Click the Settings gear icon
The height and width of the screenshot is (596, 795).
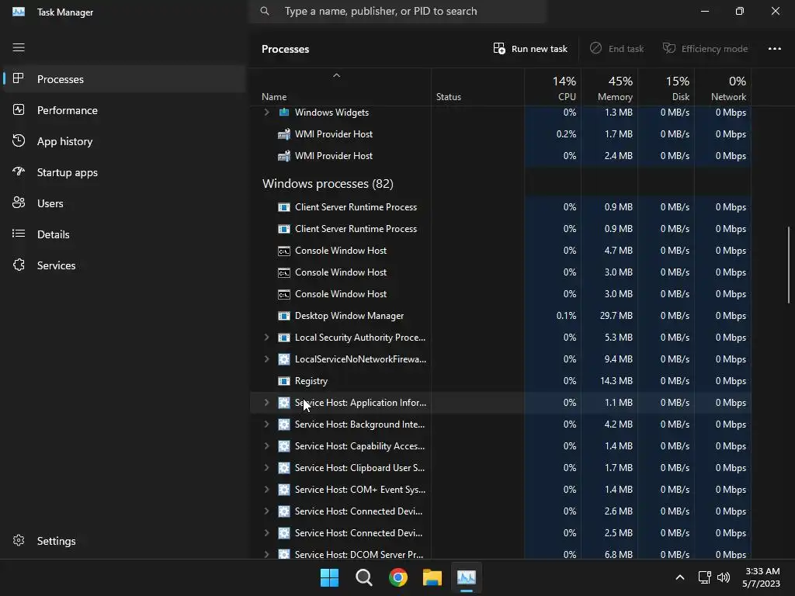coord(19,540)
